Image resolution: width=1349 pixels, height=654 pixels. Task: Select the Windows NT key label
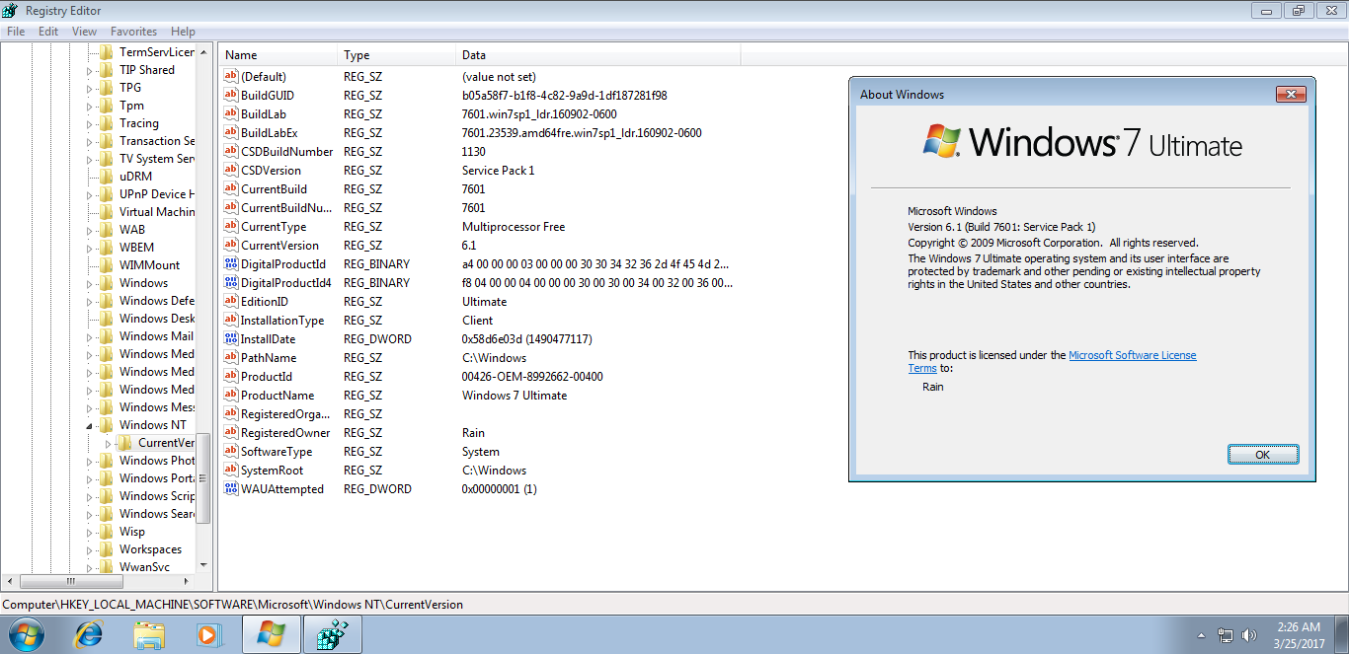152,425
